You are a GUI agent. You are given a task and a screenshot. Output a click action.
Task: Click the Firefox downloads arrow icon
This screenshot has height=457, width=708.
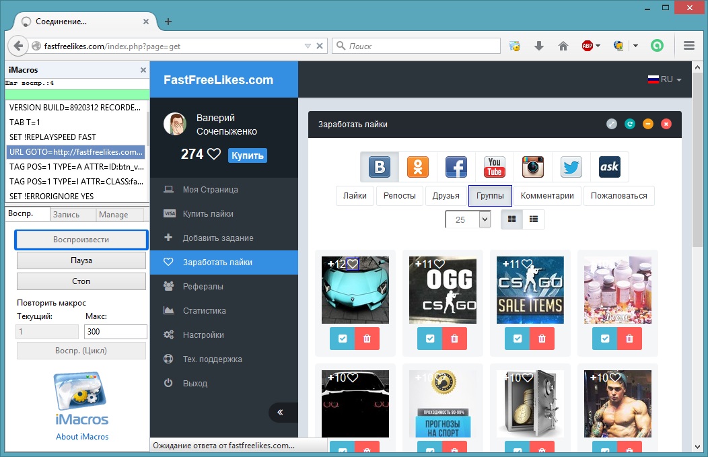[x=538, y=46]
